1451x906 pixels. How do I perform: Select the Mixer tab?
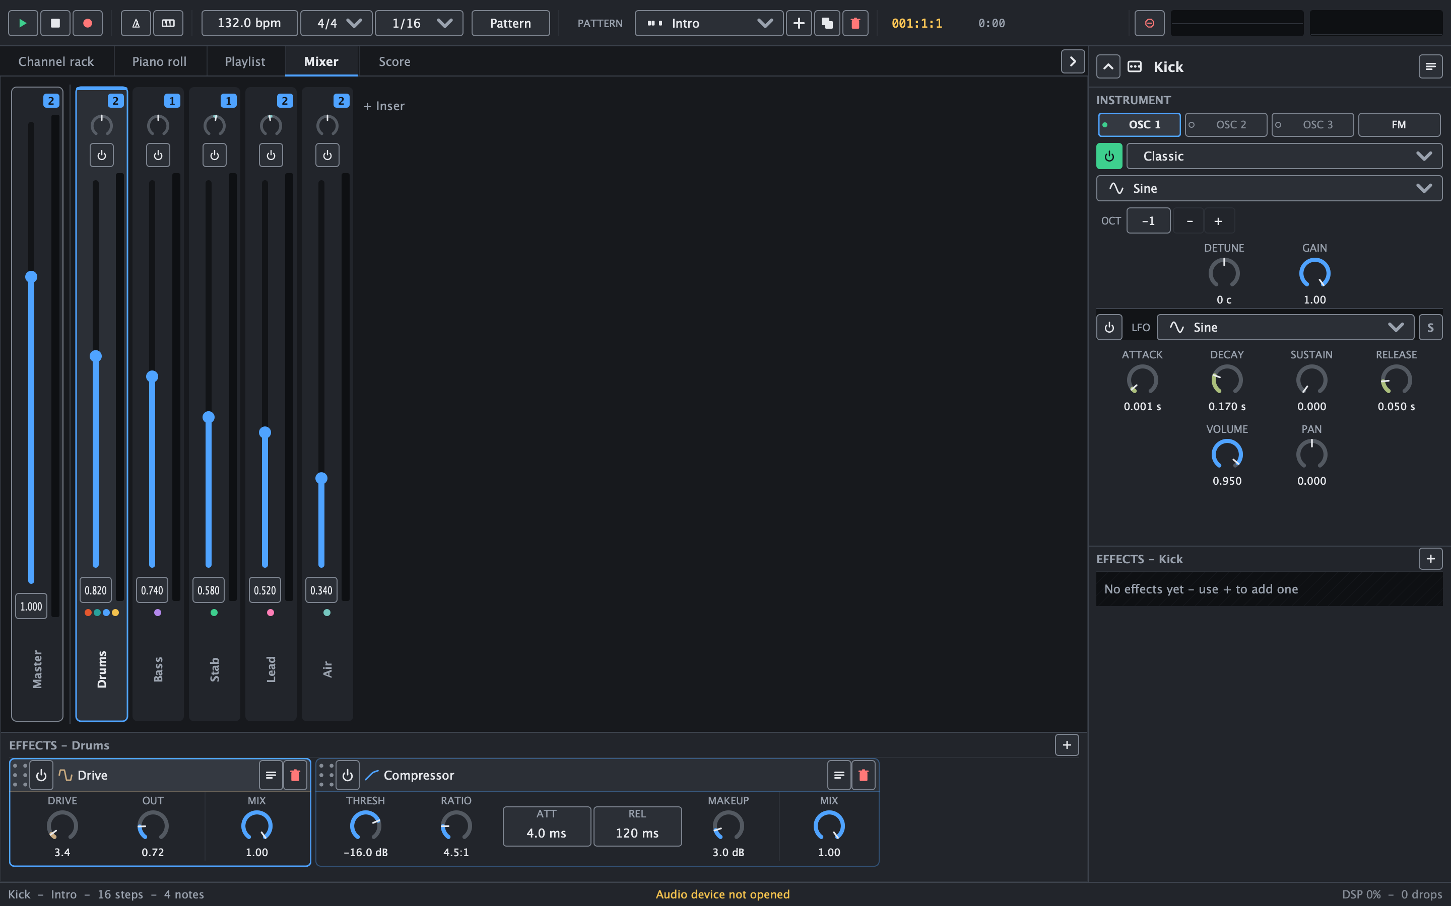(321, 61)
